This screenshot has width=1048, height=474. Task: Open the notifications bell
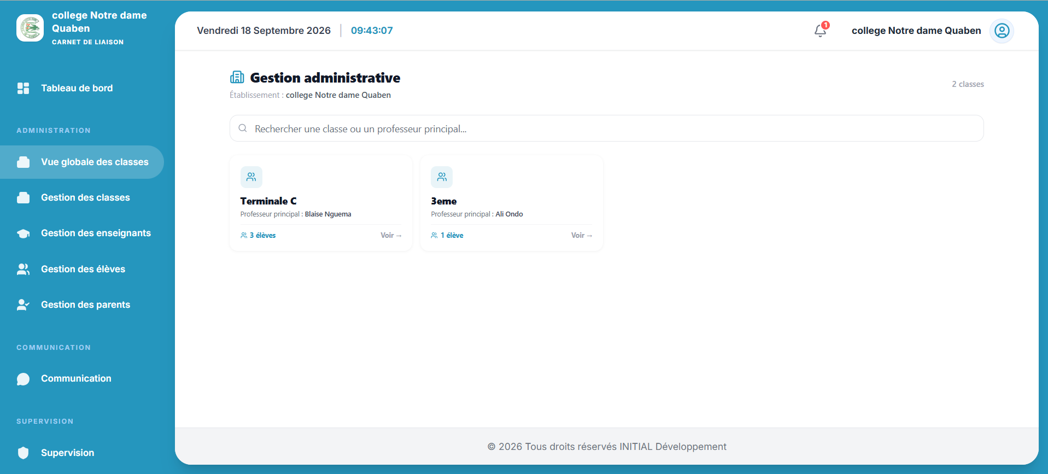(821, 30)
